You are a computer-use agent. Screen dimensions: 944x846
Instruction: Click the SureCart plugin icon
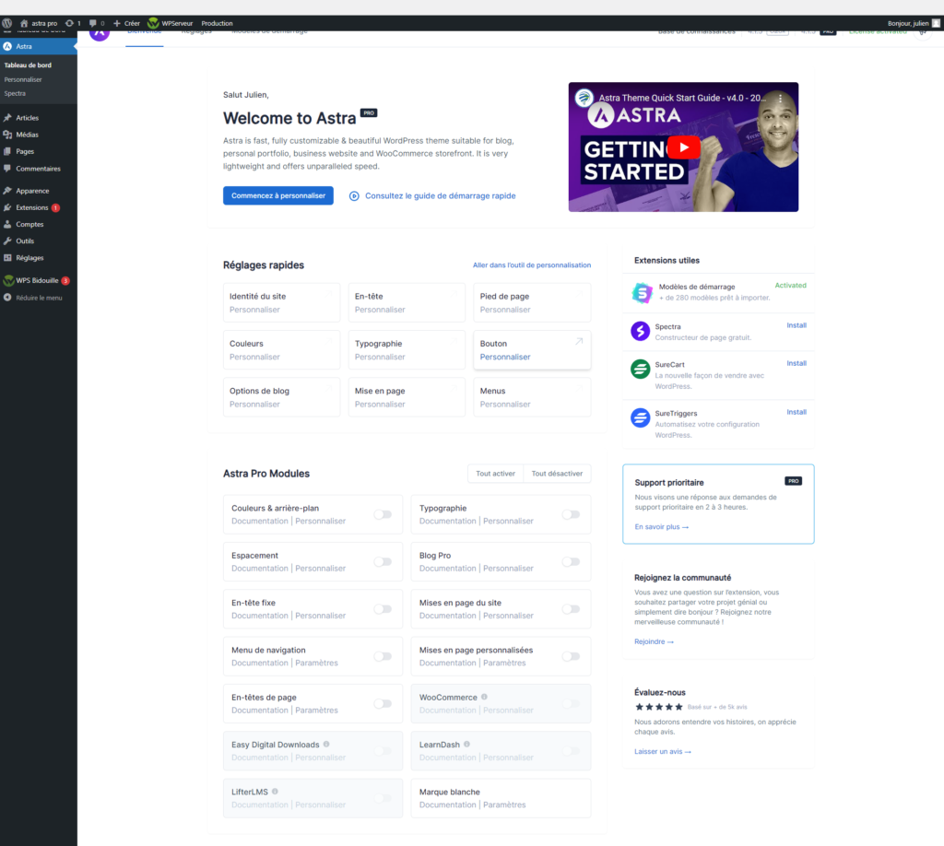(x=641, y=370)
